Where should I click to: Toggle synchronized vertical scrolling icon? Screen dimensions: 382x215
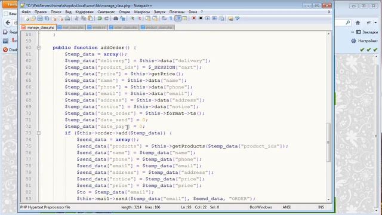pos(148,19)
